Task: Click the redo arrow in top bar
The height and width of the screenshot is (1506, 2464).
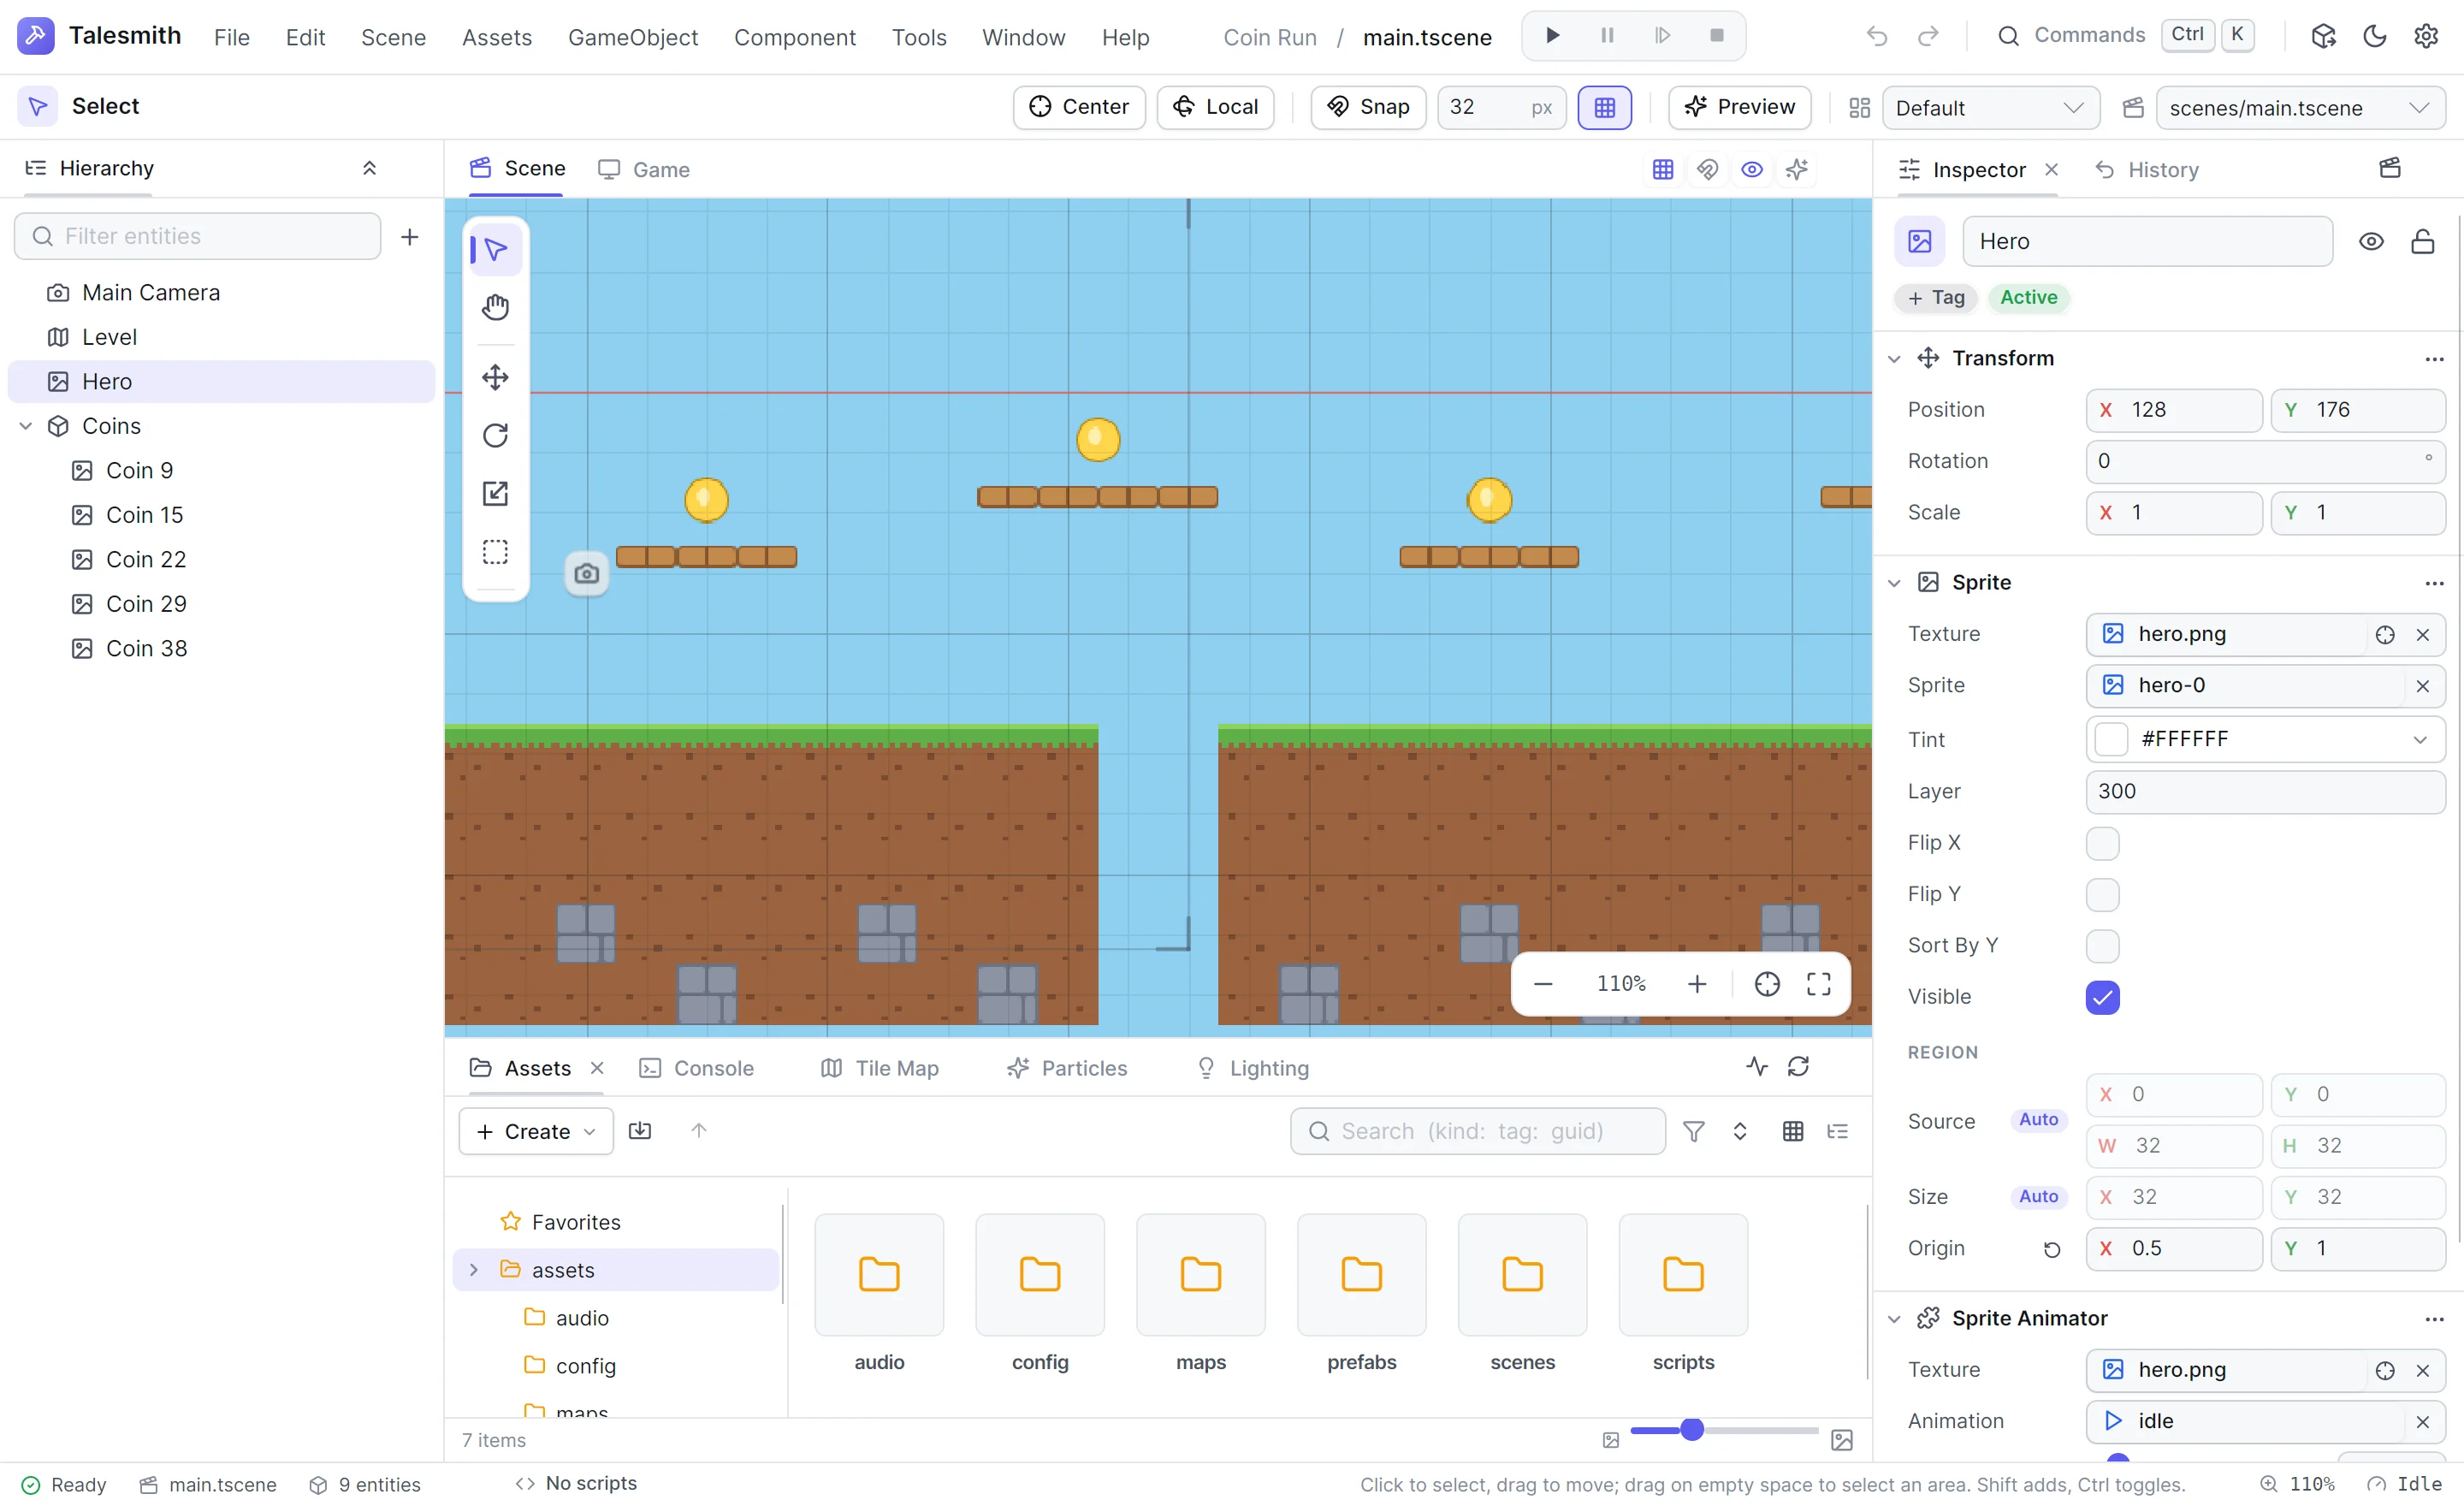Action: coord(1928,37)
